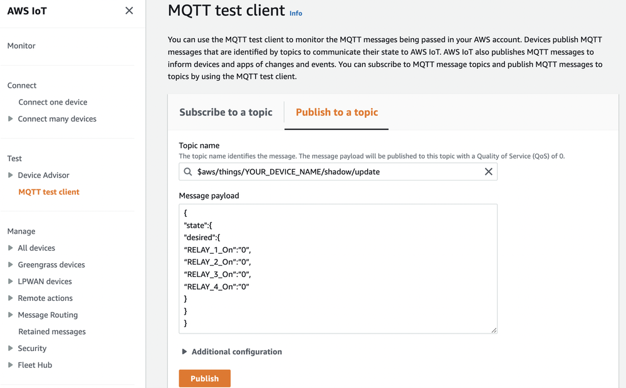Switch to Subscribe to a topic tab
The height and width of the screenshot is (388, 626).
pyautogui.click(x=226, y=112)
